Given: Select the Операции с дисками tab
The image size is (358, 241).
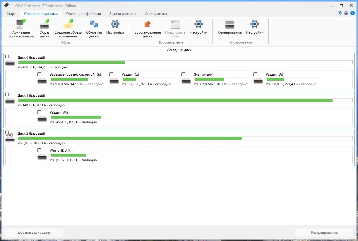Looking at the screenshot, I should (x=41, y=13).
